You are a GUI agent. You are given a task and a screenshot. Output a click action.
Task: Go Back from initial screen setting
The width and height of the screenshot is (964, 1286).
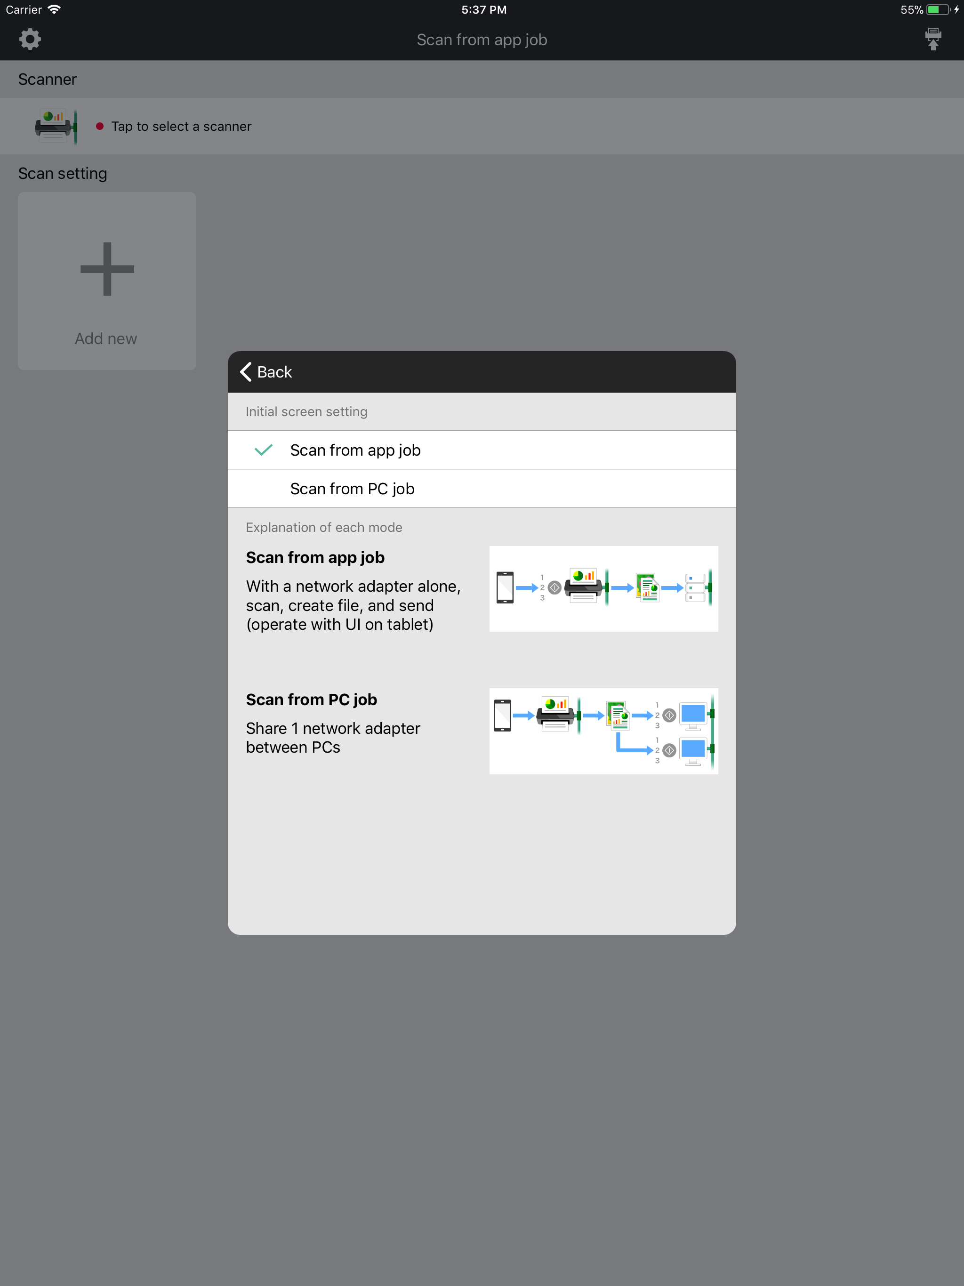click(x=274, y=372)
